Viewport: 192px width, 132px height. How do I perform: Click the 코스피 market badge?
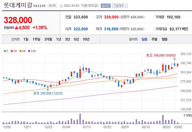pyautogui.click(x=52, y=6)
